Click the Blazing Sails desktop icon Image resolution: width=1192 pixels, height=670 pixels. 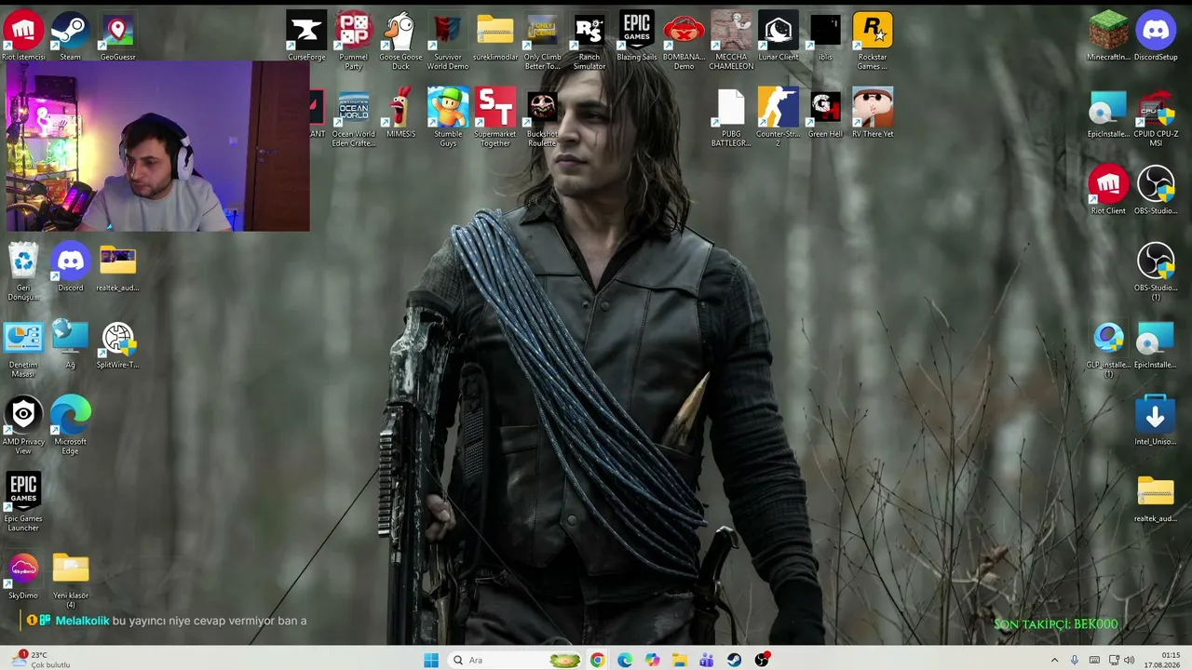click(637, 36)
